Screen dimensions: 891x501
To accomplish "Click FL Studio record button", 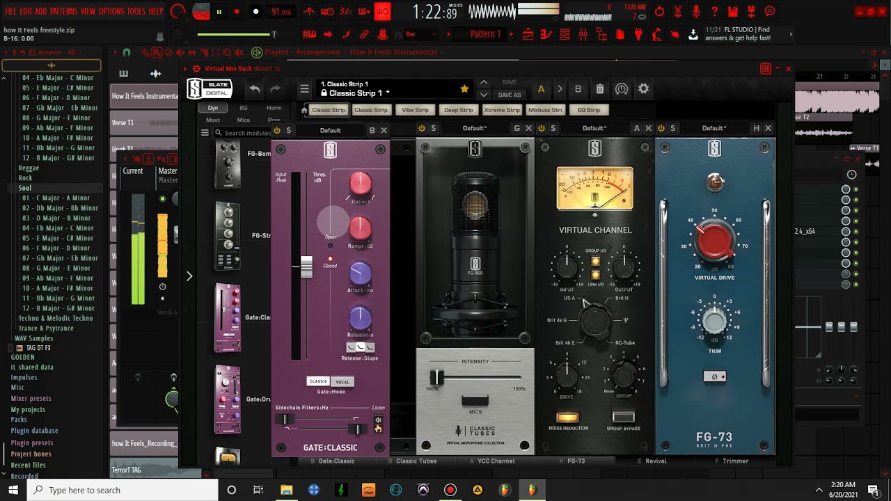I will coord(255,11).
